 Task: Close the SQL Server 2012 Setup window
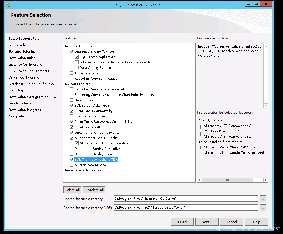point(266,4)
